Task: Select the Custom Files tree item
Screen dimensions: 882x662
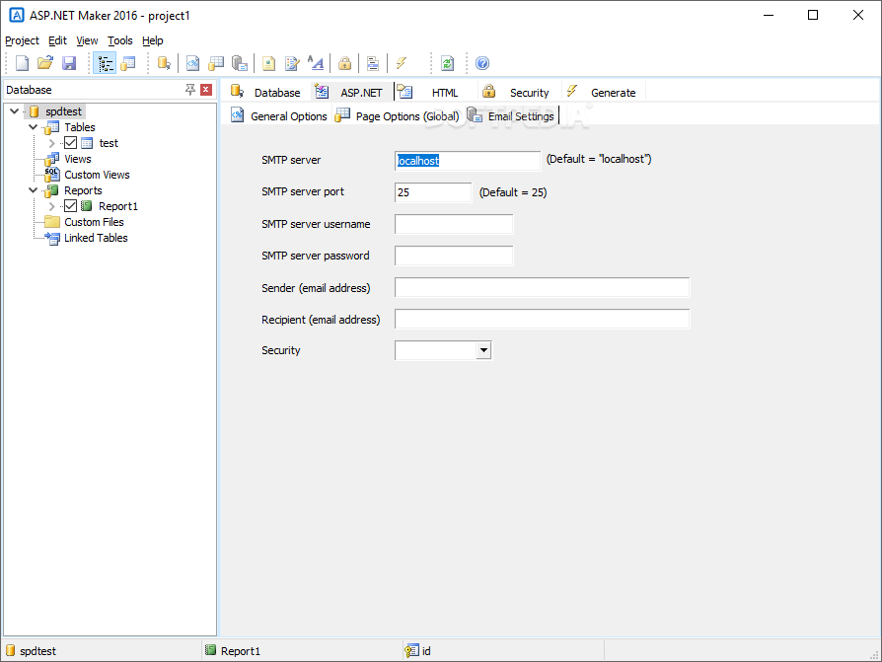Action: click(94, 222)
